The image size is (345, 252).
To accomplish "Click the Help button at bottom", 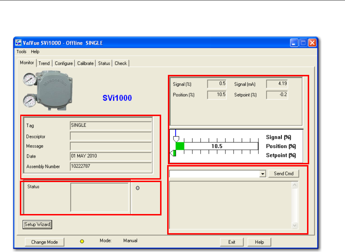I will point(259,242).
